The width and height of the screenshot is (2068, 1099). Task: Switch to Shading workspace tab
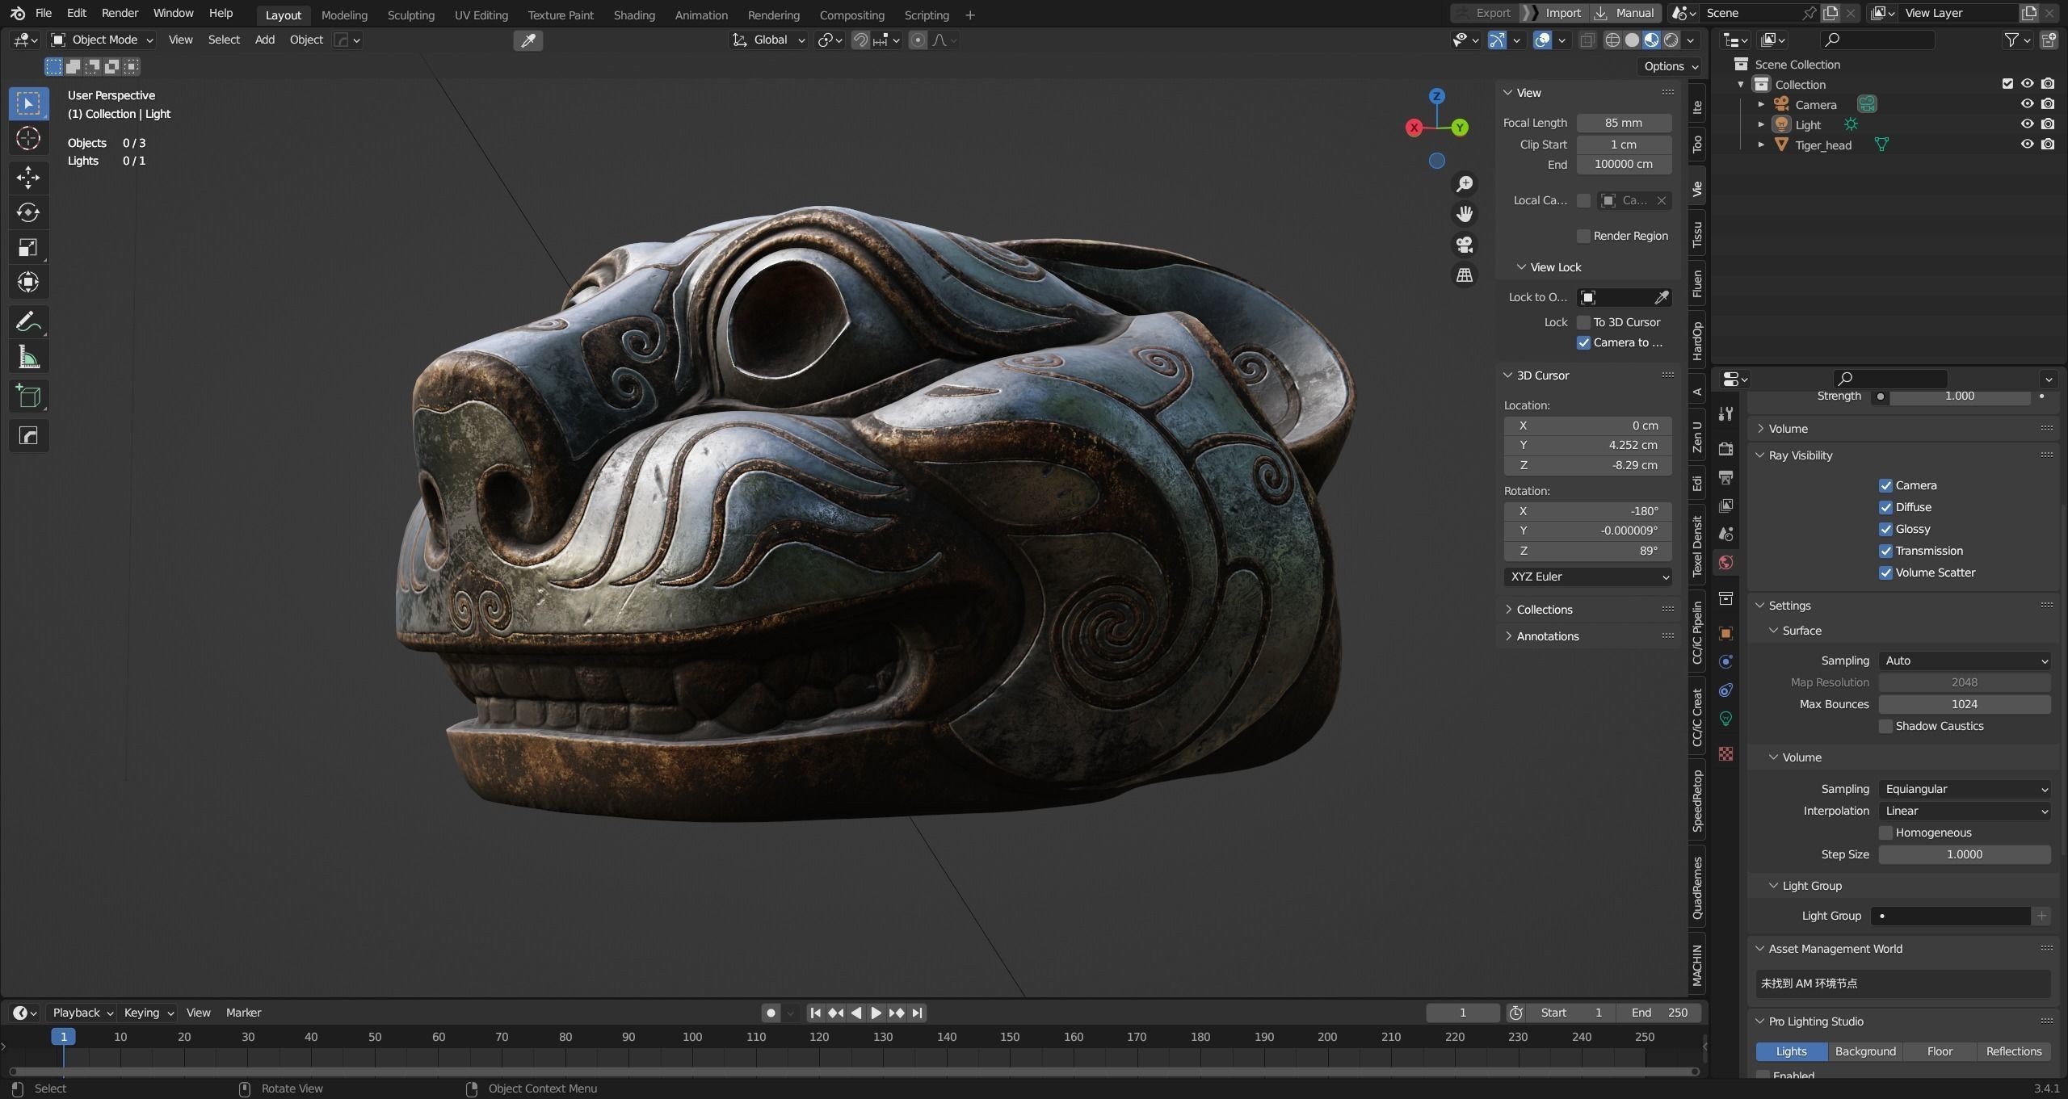[634, 15]
